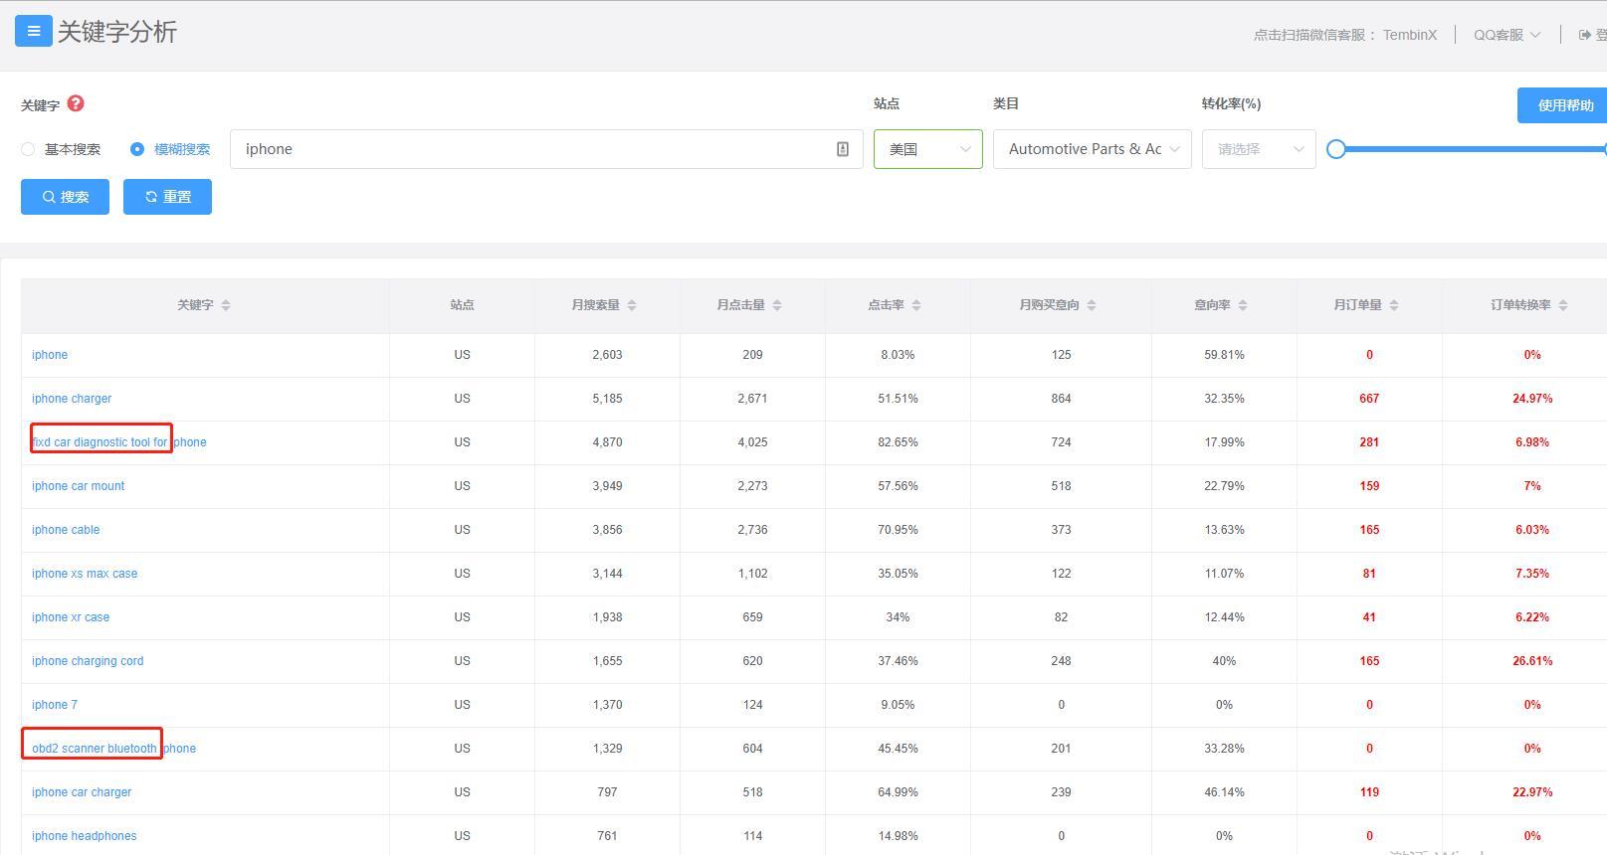Click the 5,185 monthly search value
The width and height of the screenshot is (1607, 855).
[x=607, y=399]
